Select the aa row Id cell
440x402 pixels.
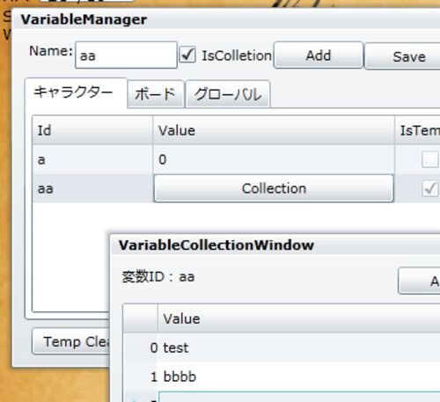click(x=92, y=188)
